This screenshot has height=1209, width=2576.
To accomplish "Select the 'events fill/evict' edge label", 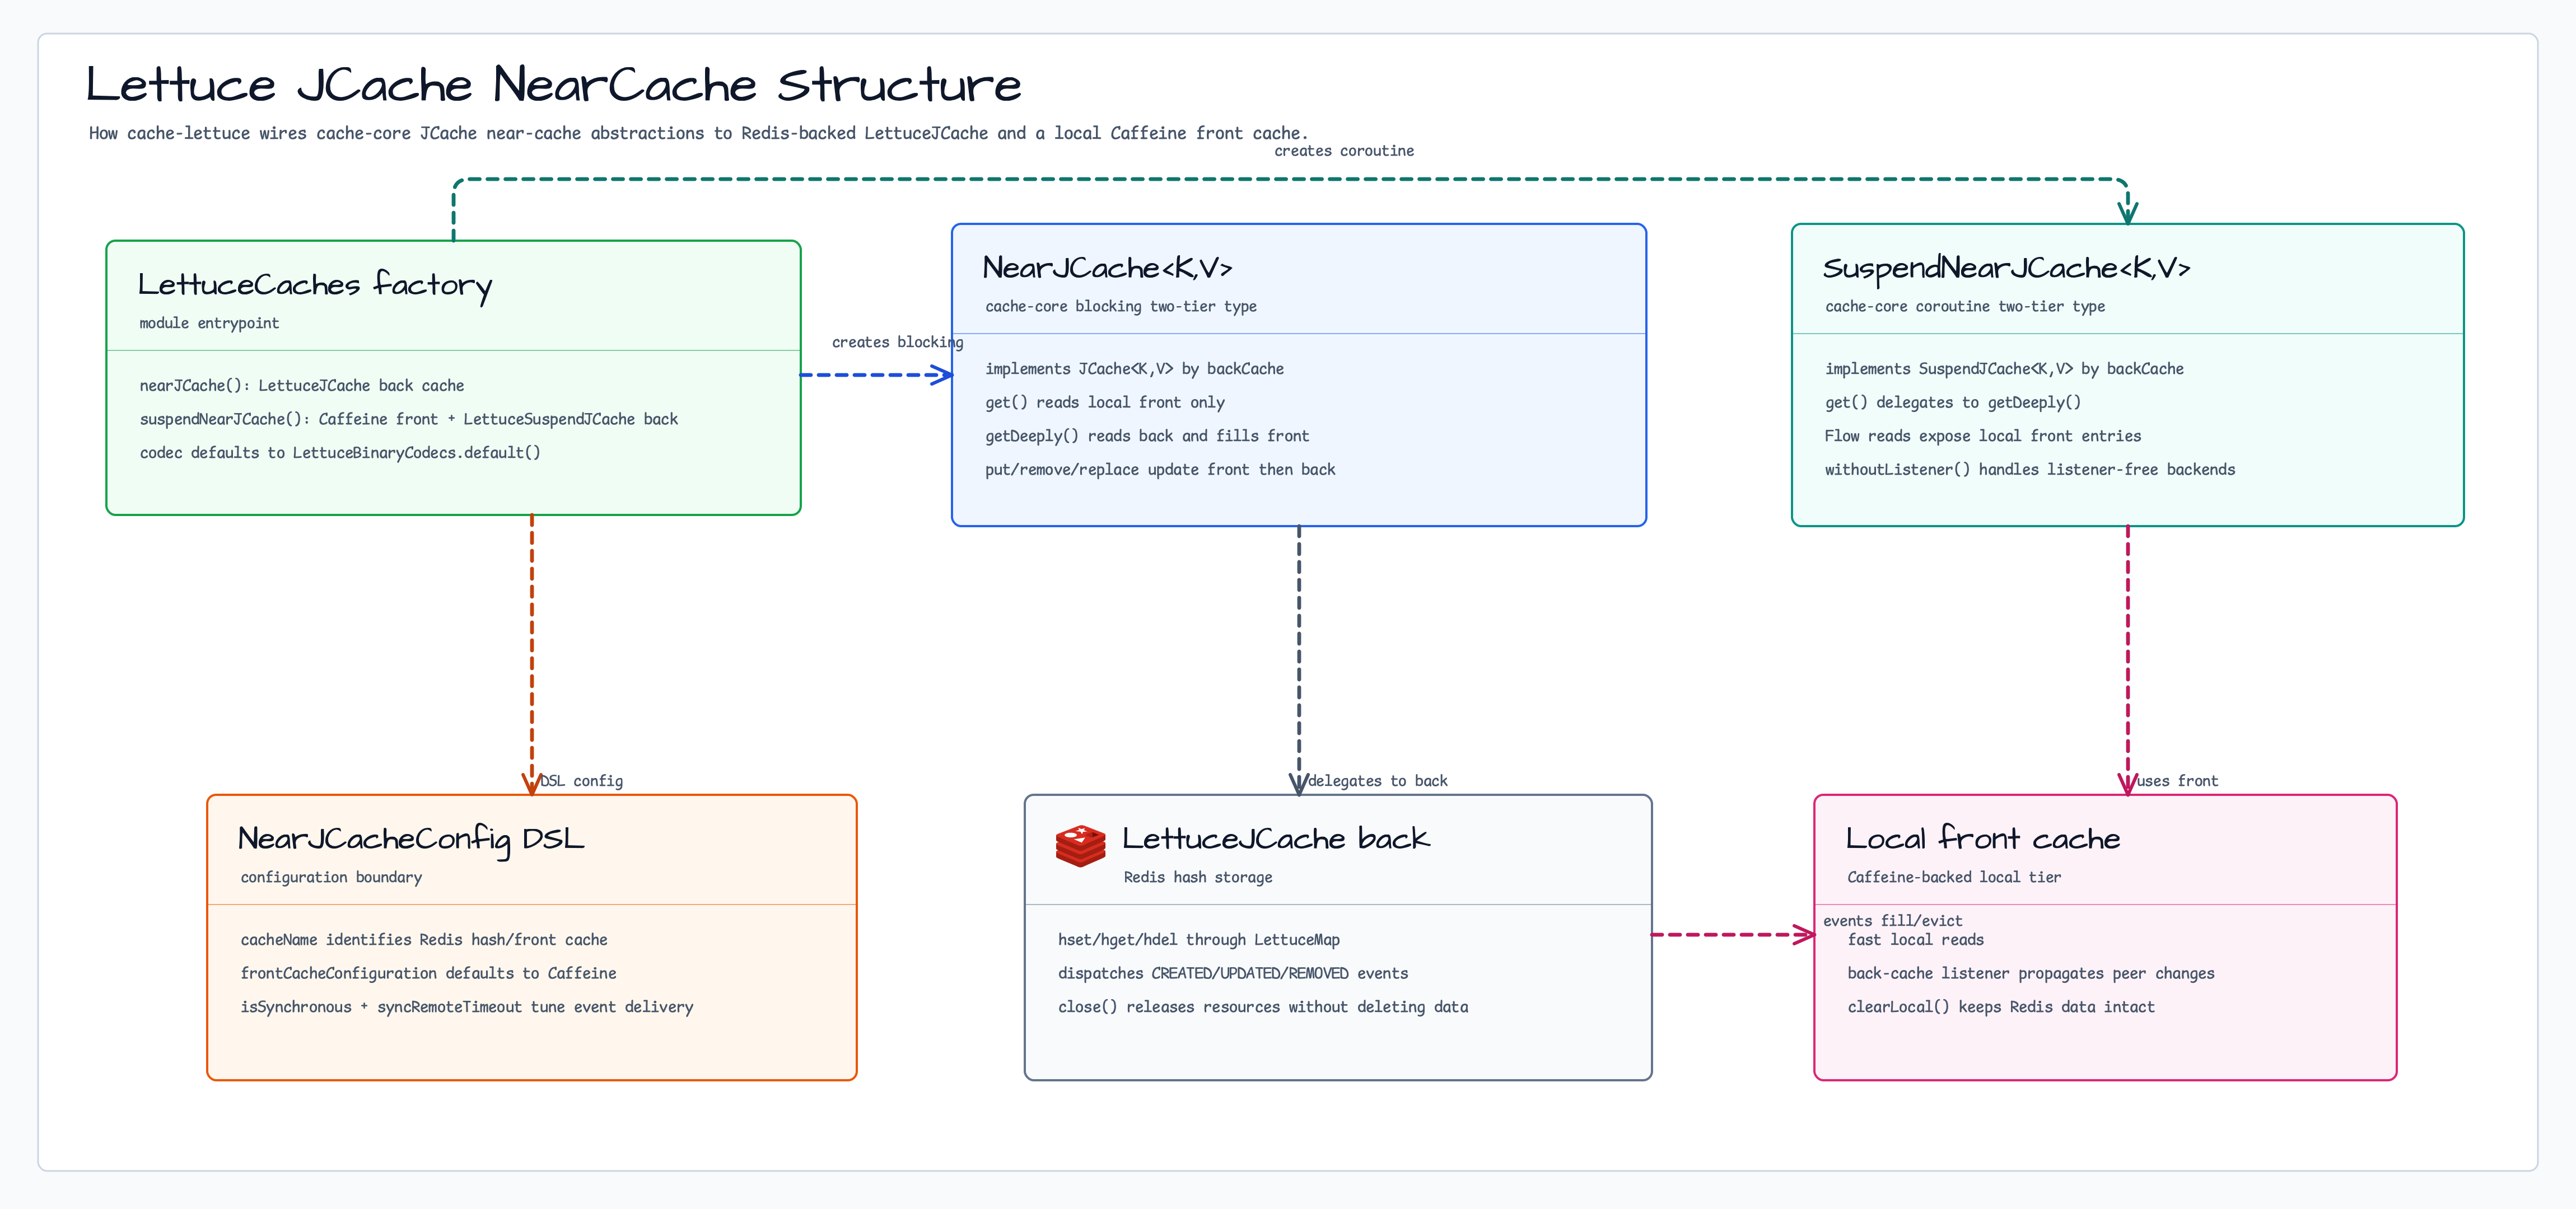I will click(x=1893, y=921).
